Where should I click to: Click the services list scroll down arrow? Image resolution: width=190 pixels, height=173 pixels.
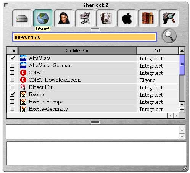coord(182,110)
